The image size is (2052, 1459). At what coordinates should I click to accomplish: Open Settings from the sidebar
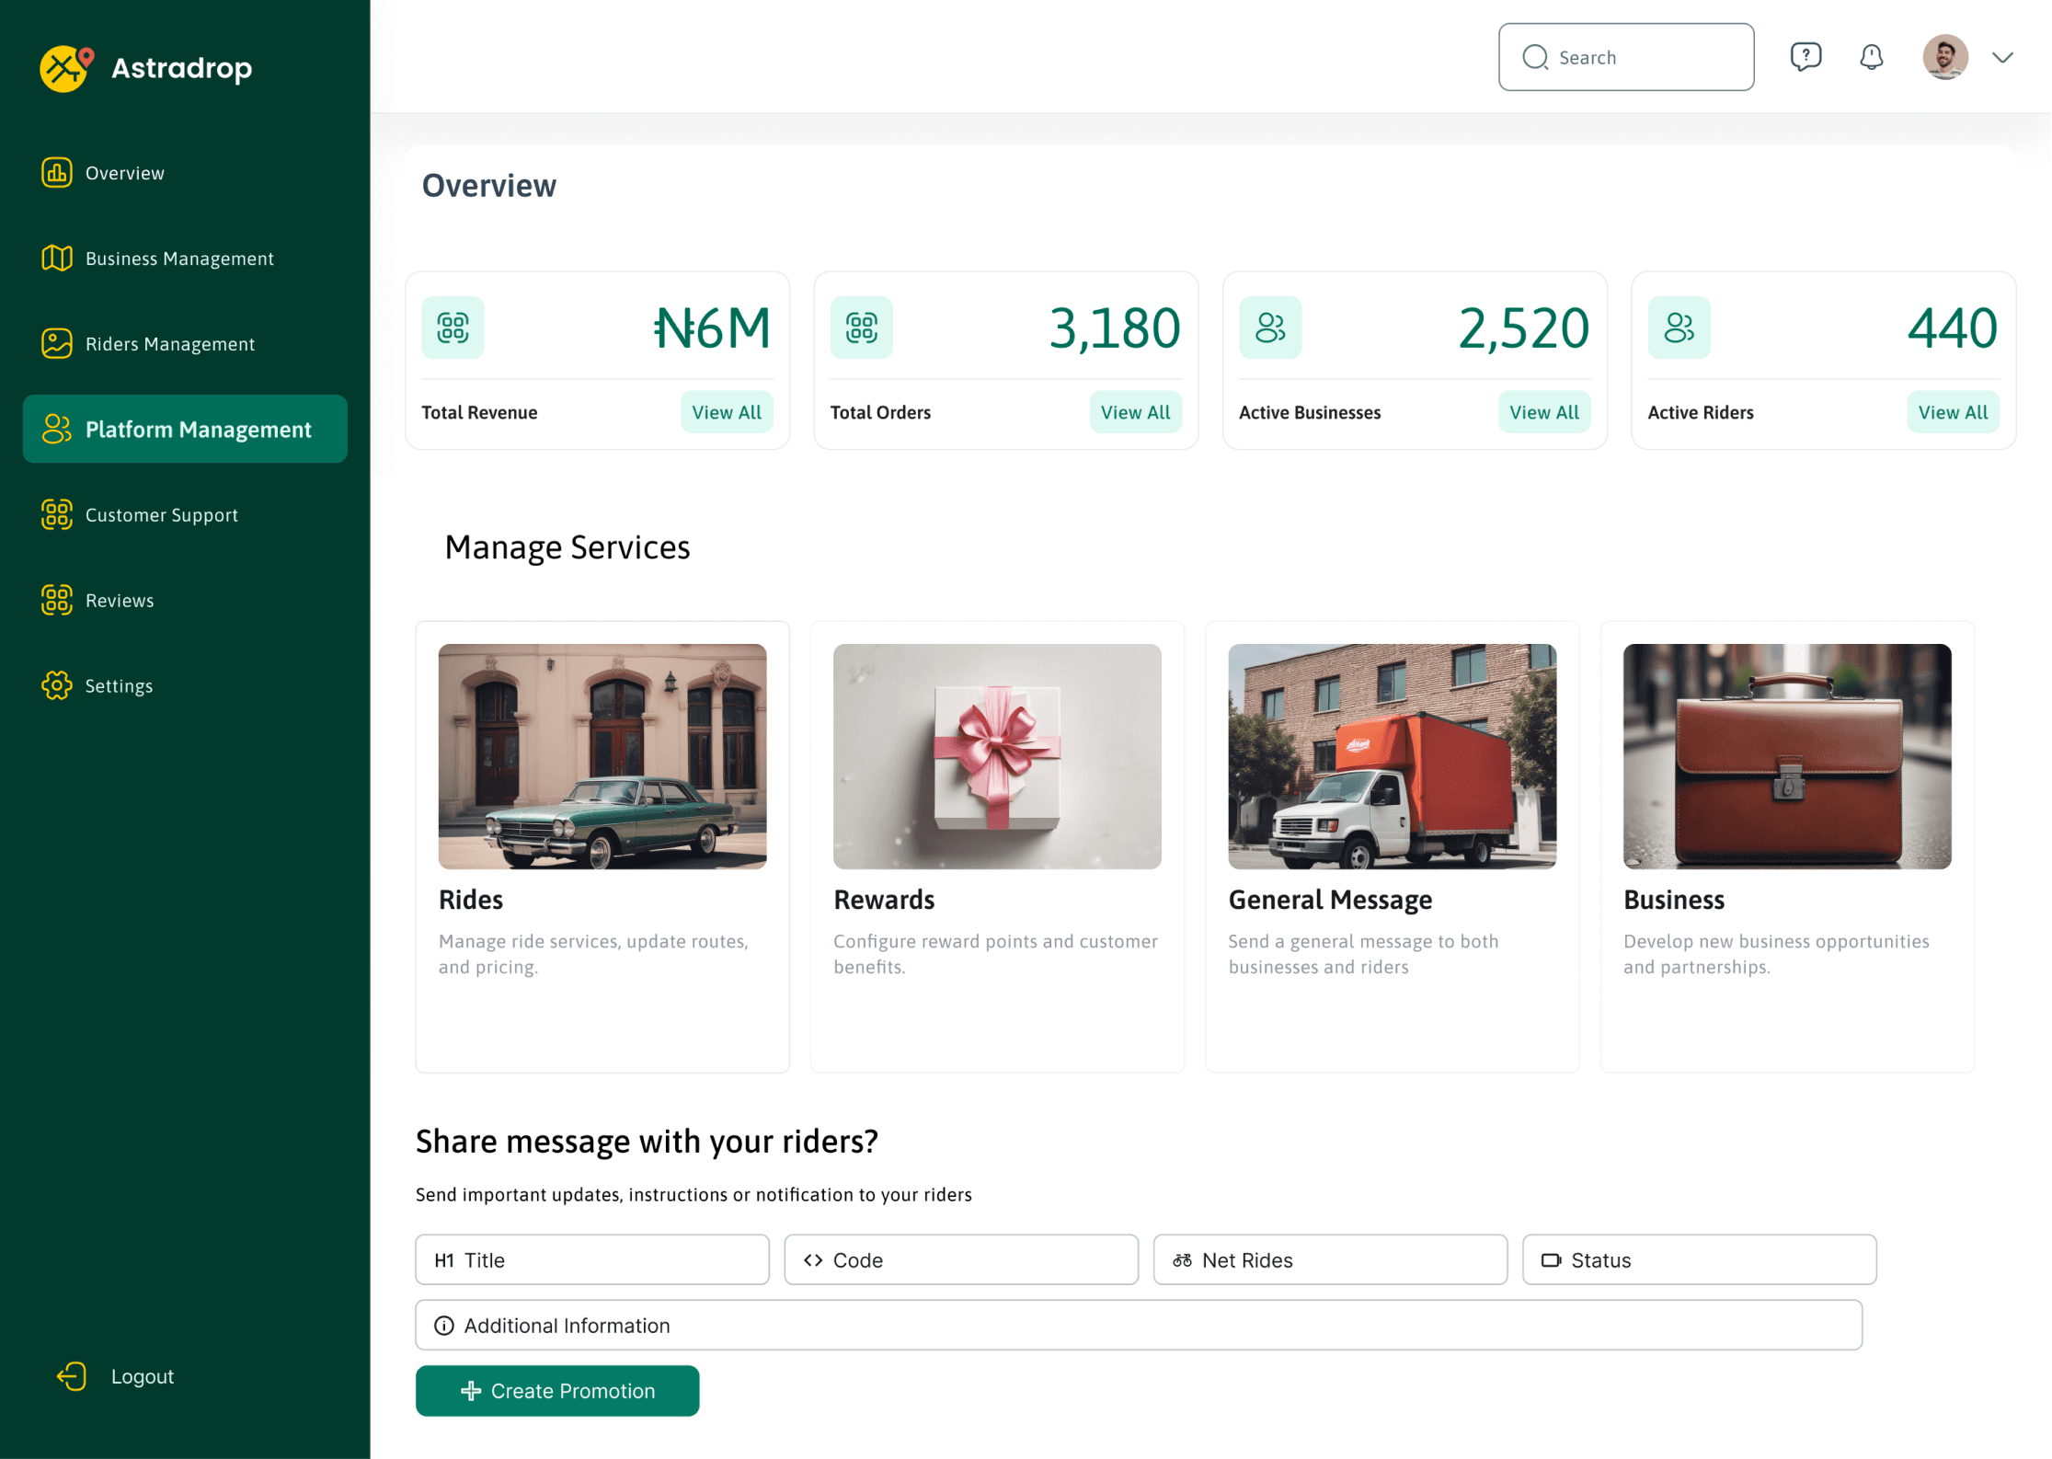[119, 686]
